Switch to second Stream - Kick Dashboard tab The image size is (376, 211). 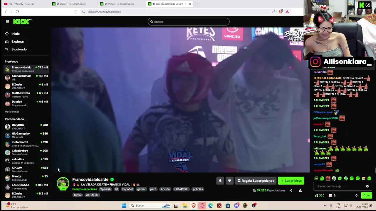tap(120, 4)
